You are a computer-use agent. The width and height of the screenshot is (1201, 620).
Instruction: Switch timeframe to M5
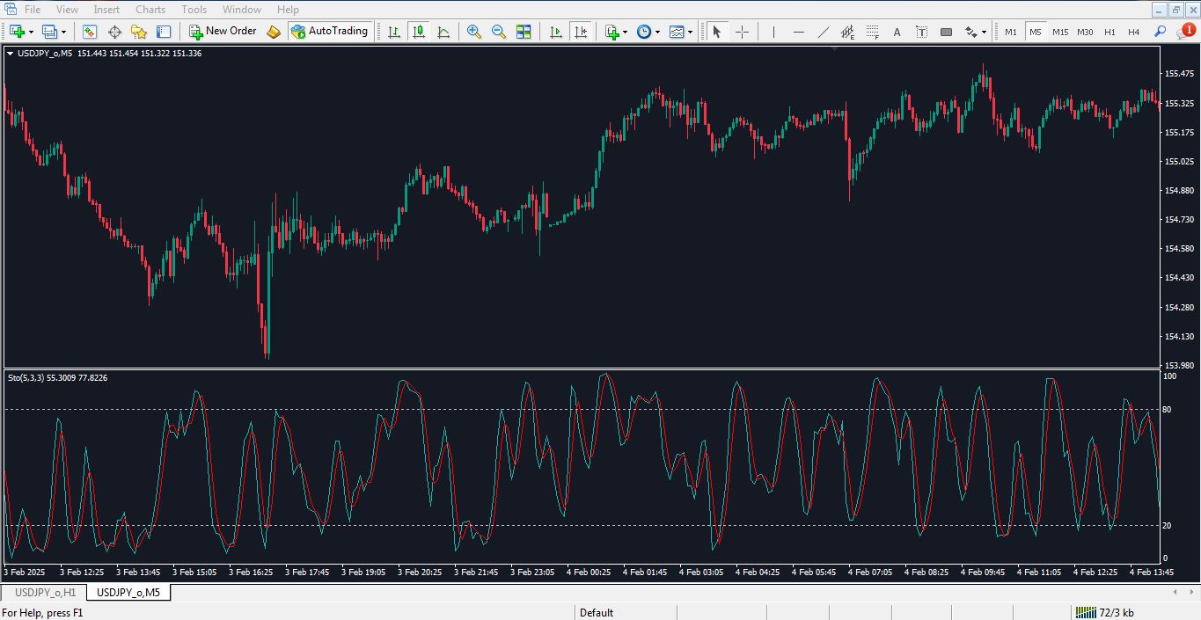[1036, 32]
